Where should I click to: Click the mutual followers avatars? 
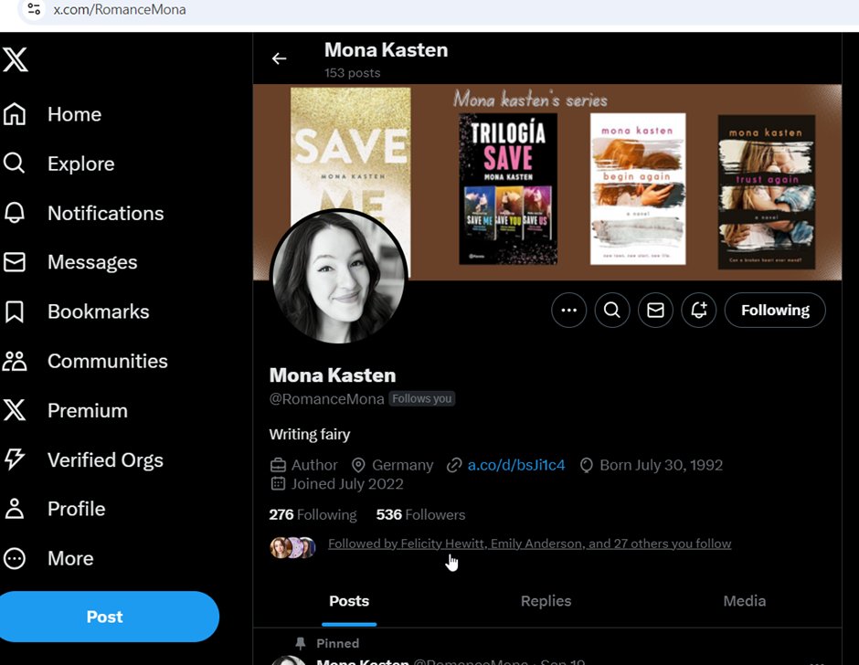292,547
